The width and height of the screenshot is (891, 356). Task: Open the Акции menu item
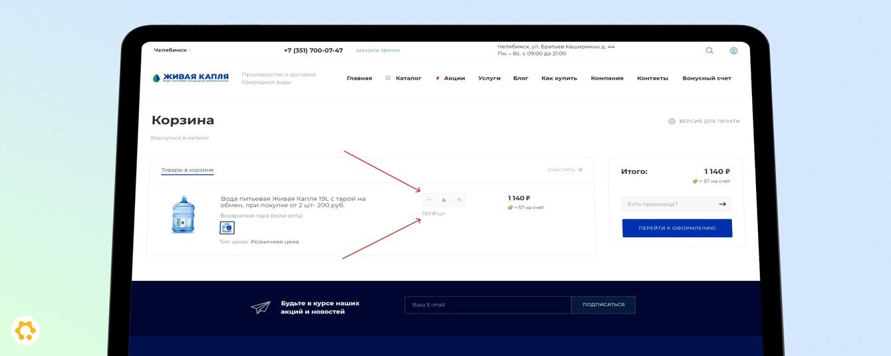point(454,78)
